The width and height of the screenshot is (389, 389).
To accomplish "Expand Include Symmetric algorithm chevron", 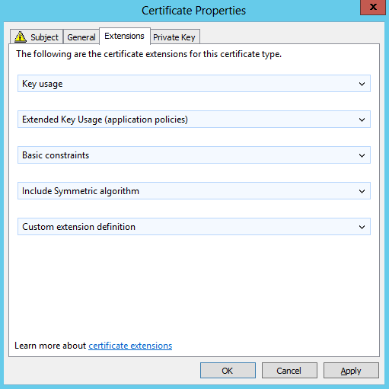I will pyautogui.click(x=362, y=191).
